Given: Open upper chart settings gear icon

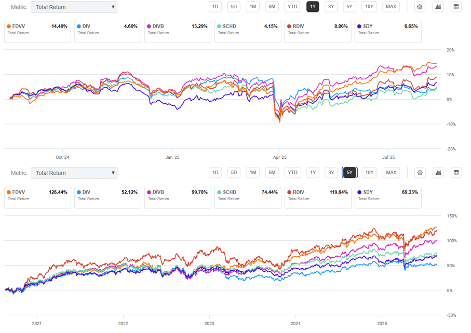Looking at the screenshot, I should pyautogui.click(x=420, y=7).
